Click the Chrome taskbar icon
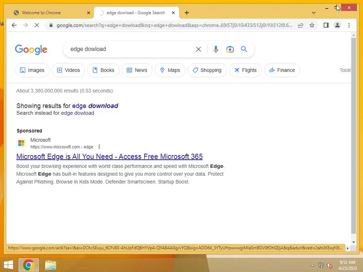This screenshot has height=272, width=363. click(29, 265)
